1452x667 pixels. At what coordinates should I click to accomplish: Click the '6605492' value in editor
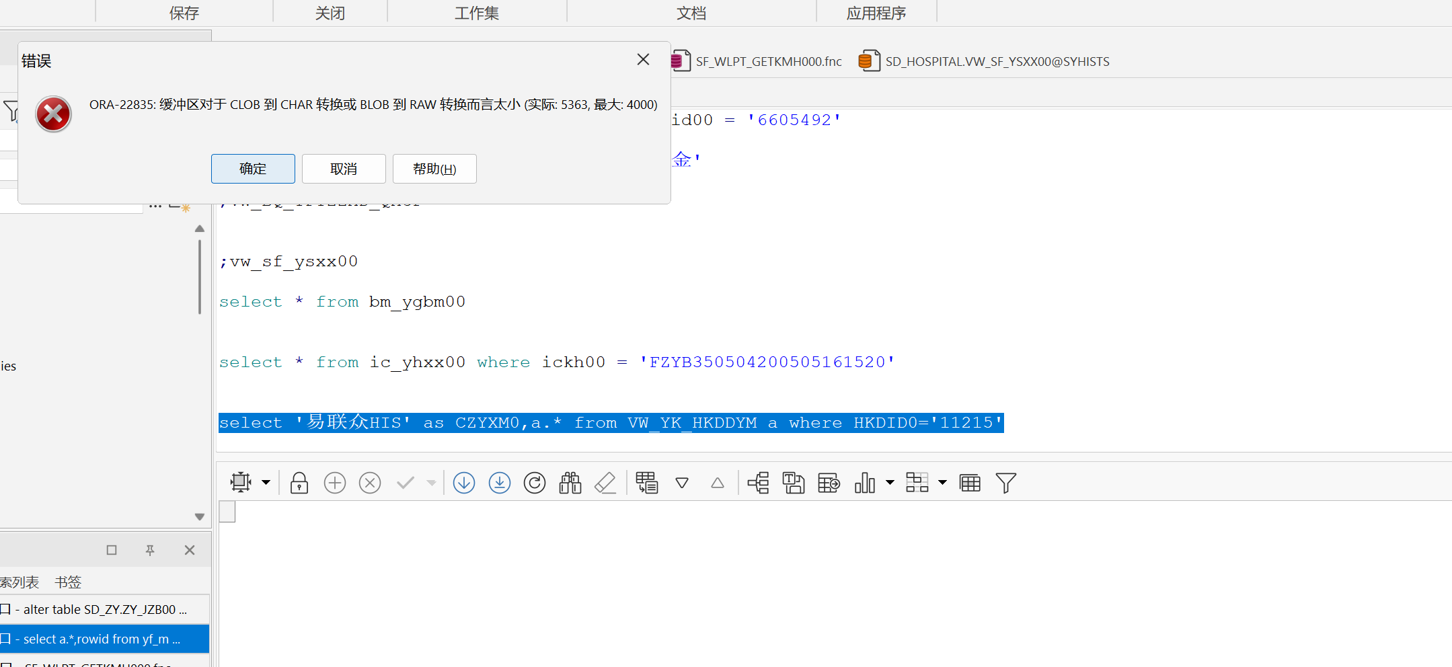tap(794, 120)
